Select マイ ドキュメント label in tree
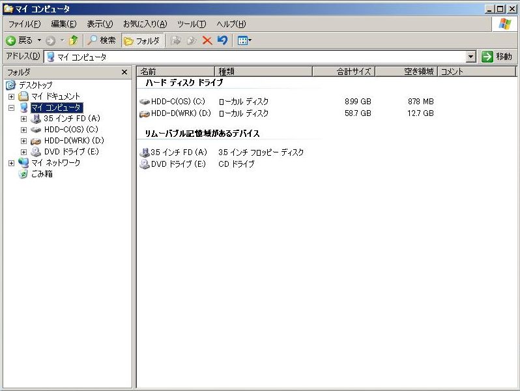The image size is (520, 391). tap(55, 96)
